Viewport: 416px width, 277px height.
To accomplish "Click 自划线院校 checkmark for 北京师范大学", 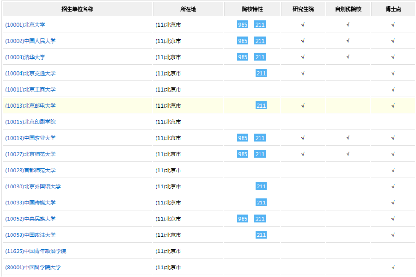I will (348, 154).
